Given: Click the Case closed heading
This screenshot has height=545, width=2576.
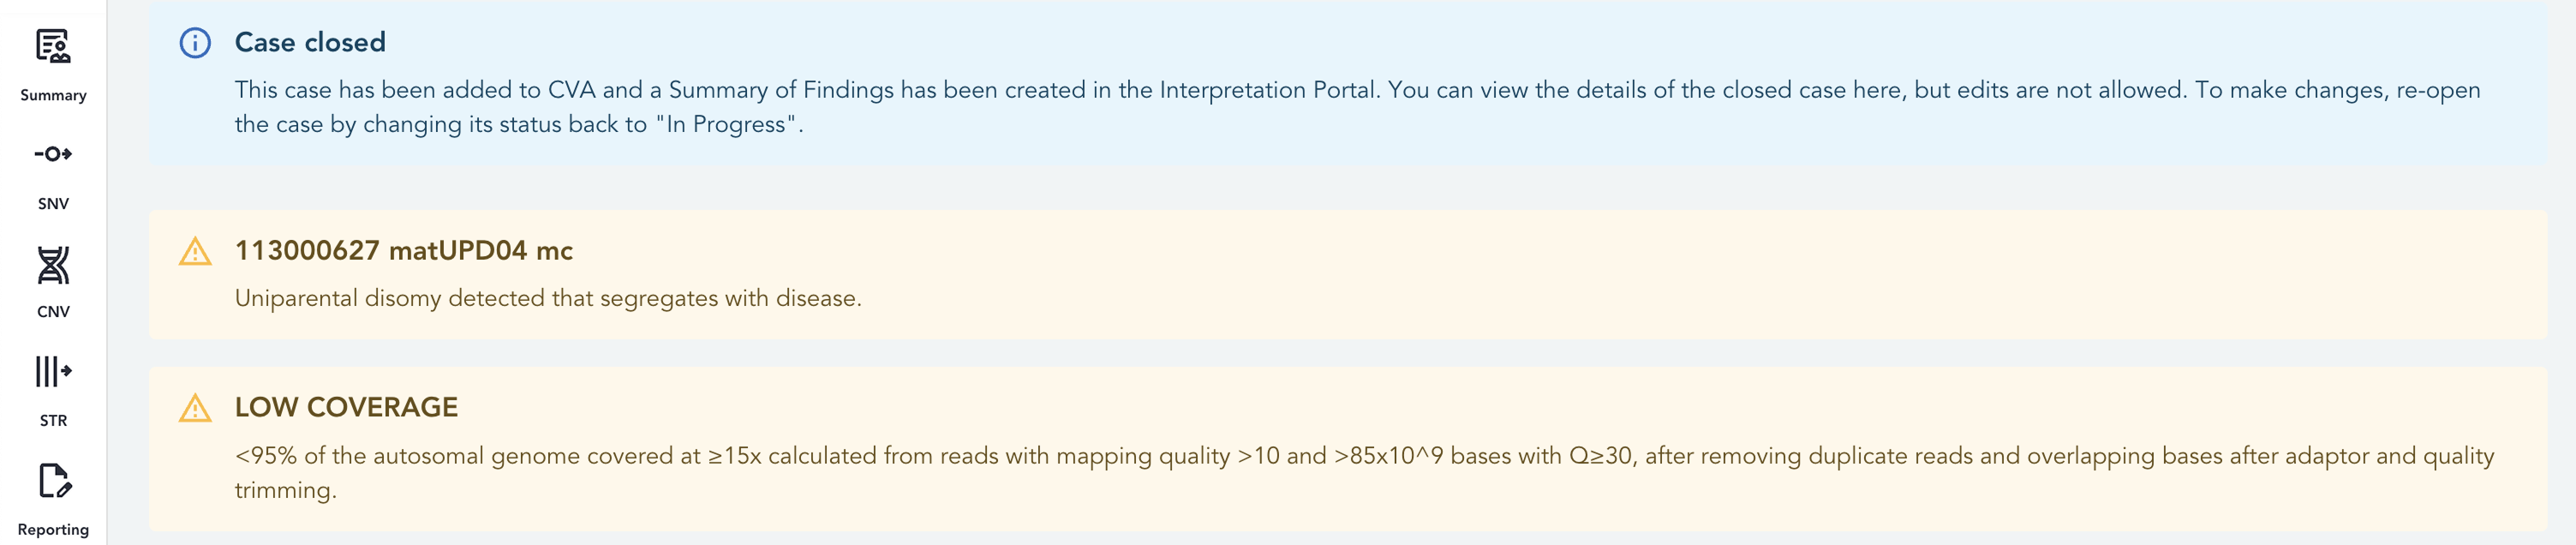Looking at the screenshot, I should point(310,42).
